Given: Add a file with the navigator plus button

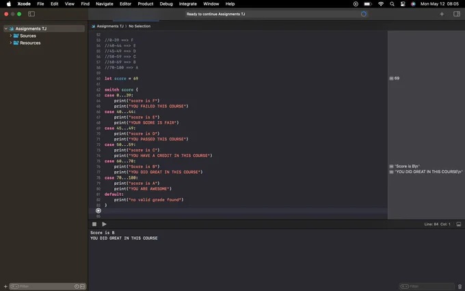Looking at the screenshot, I should [5, 286].
